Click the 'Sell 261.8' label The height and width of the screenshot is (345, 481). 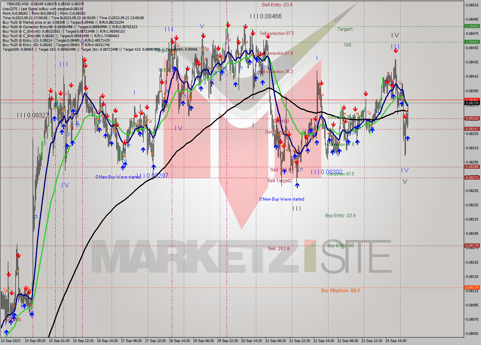(278, 249)
